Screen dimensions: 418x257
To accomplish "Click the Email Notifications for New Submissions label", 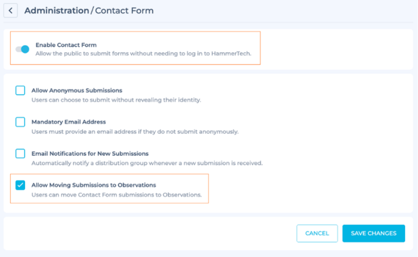I will coord(90,154).
